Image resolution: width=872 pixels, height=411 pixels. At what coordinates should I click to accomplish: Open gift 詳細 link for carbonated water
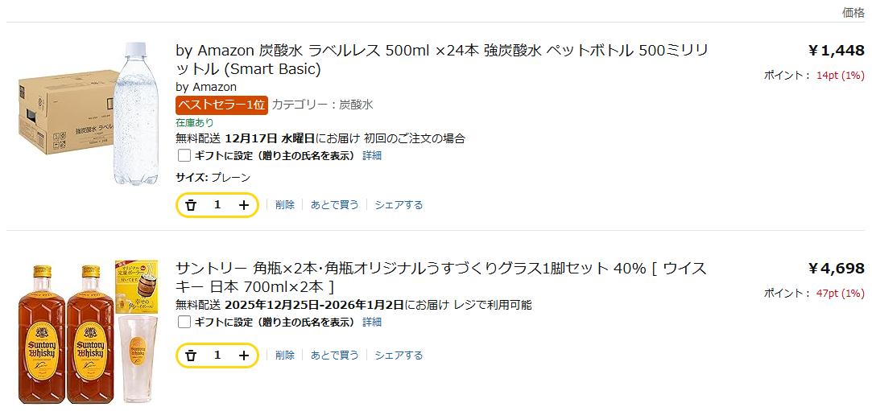372,155
